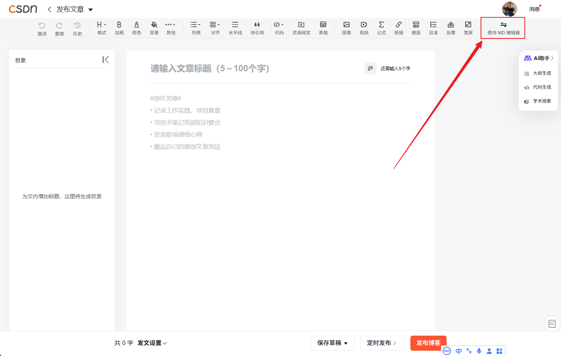Click the 发布博客 publish button

(x=428, y=343)
